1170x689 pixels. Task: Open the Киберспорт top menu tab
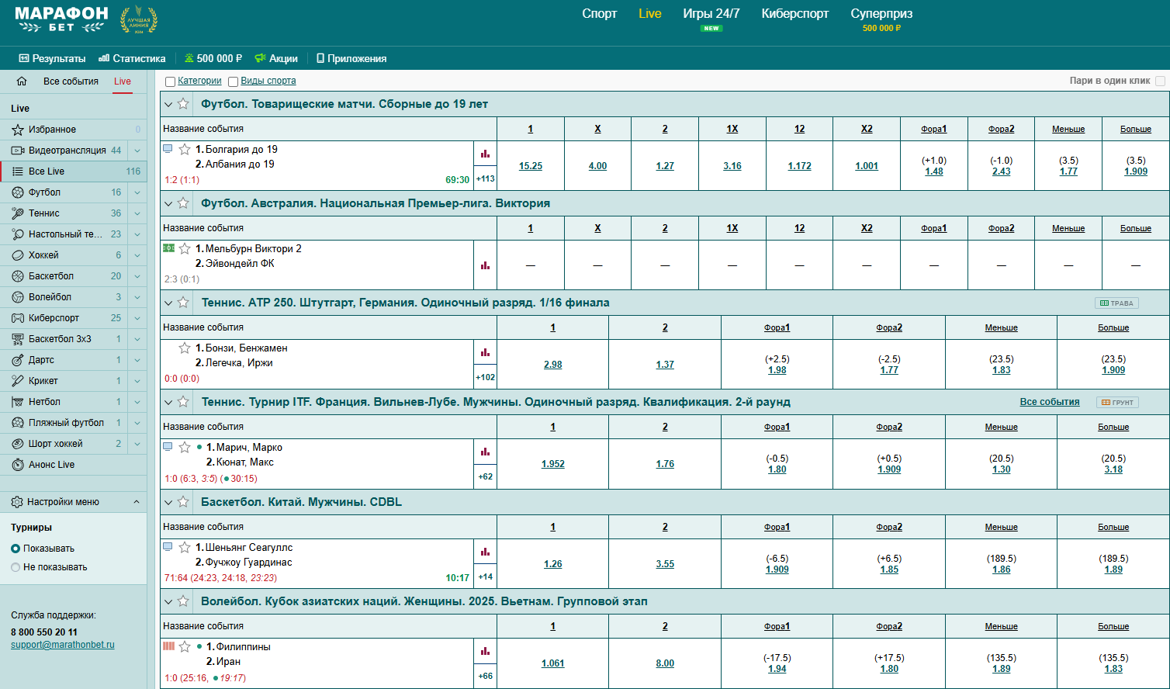point(794,14)
